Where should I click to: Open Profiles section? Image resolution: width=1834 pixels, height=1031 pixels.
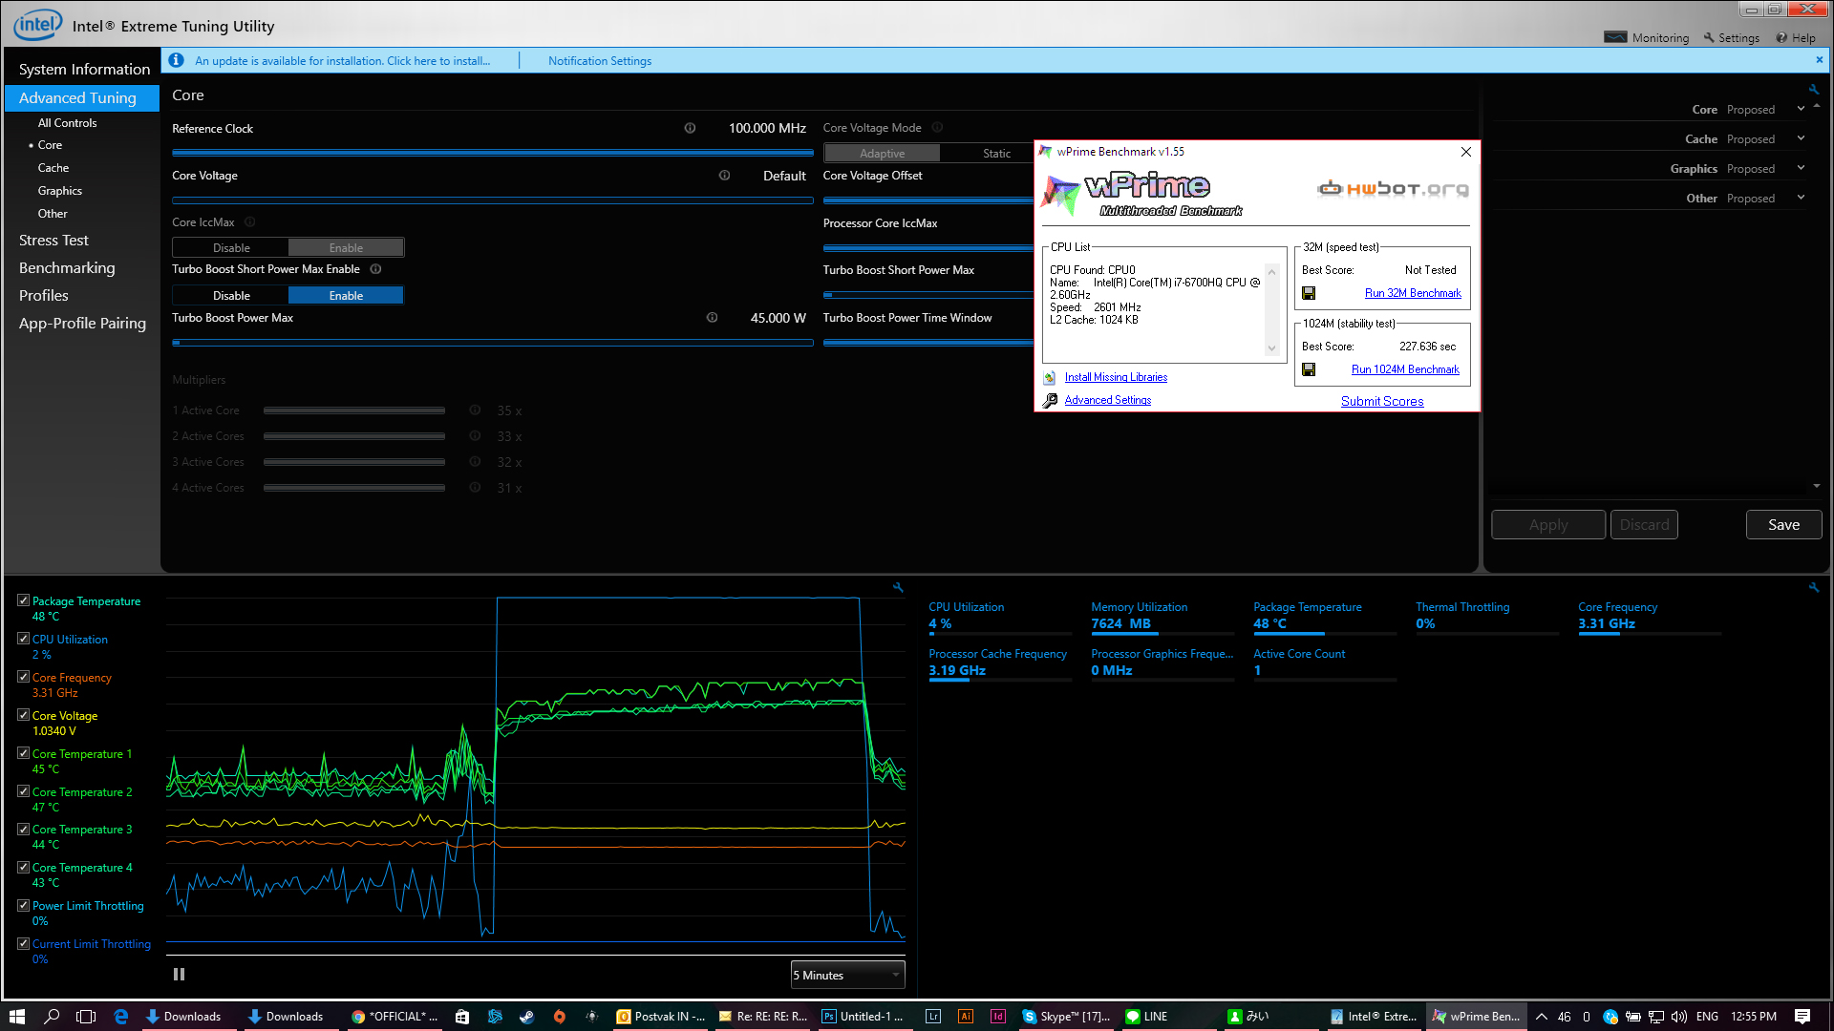(x=44, y=295)
